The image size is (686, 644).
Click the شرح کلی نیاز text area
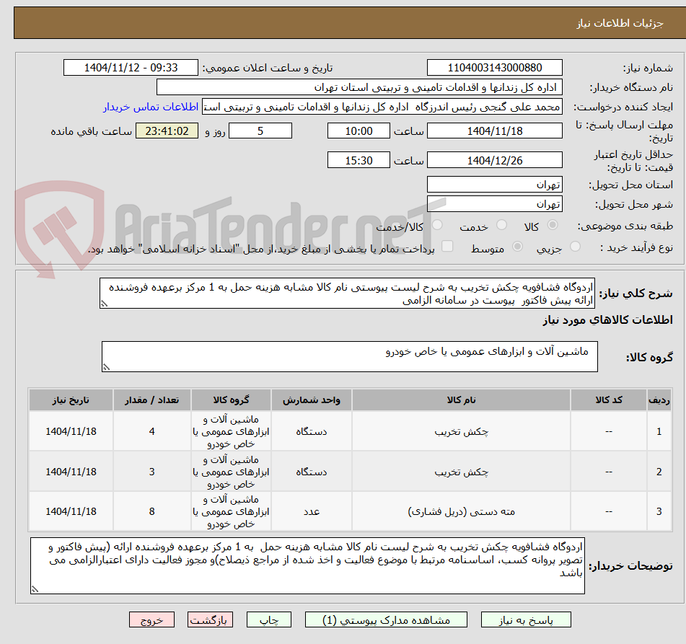click(x=348, y=293)
